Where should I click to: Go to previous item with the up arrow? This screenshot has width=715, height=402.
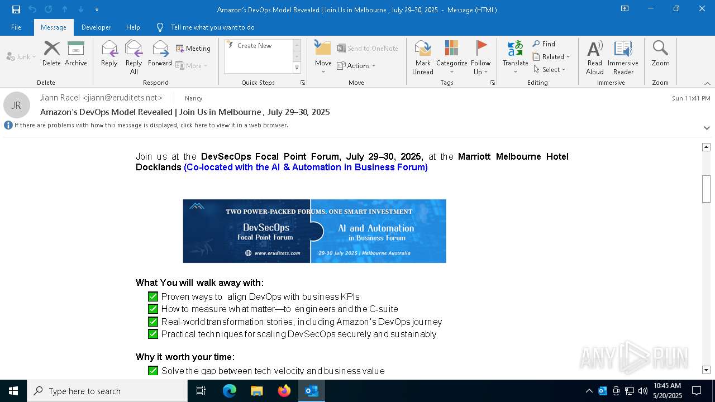(x=65, y=9)
